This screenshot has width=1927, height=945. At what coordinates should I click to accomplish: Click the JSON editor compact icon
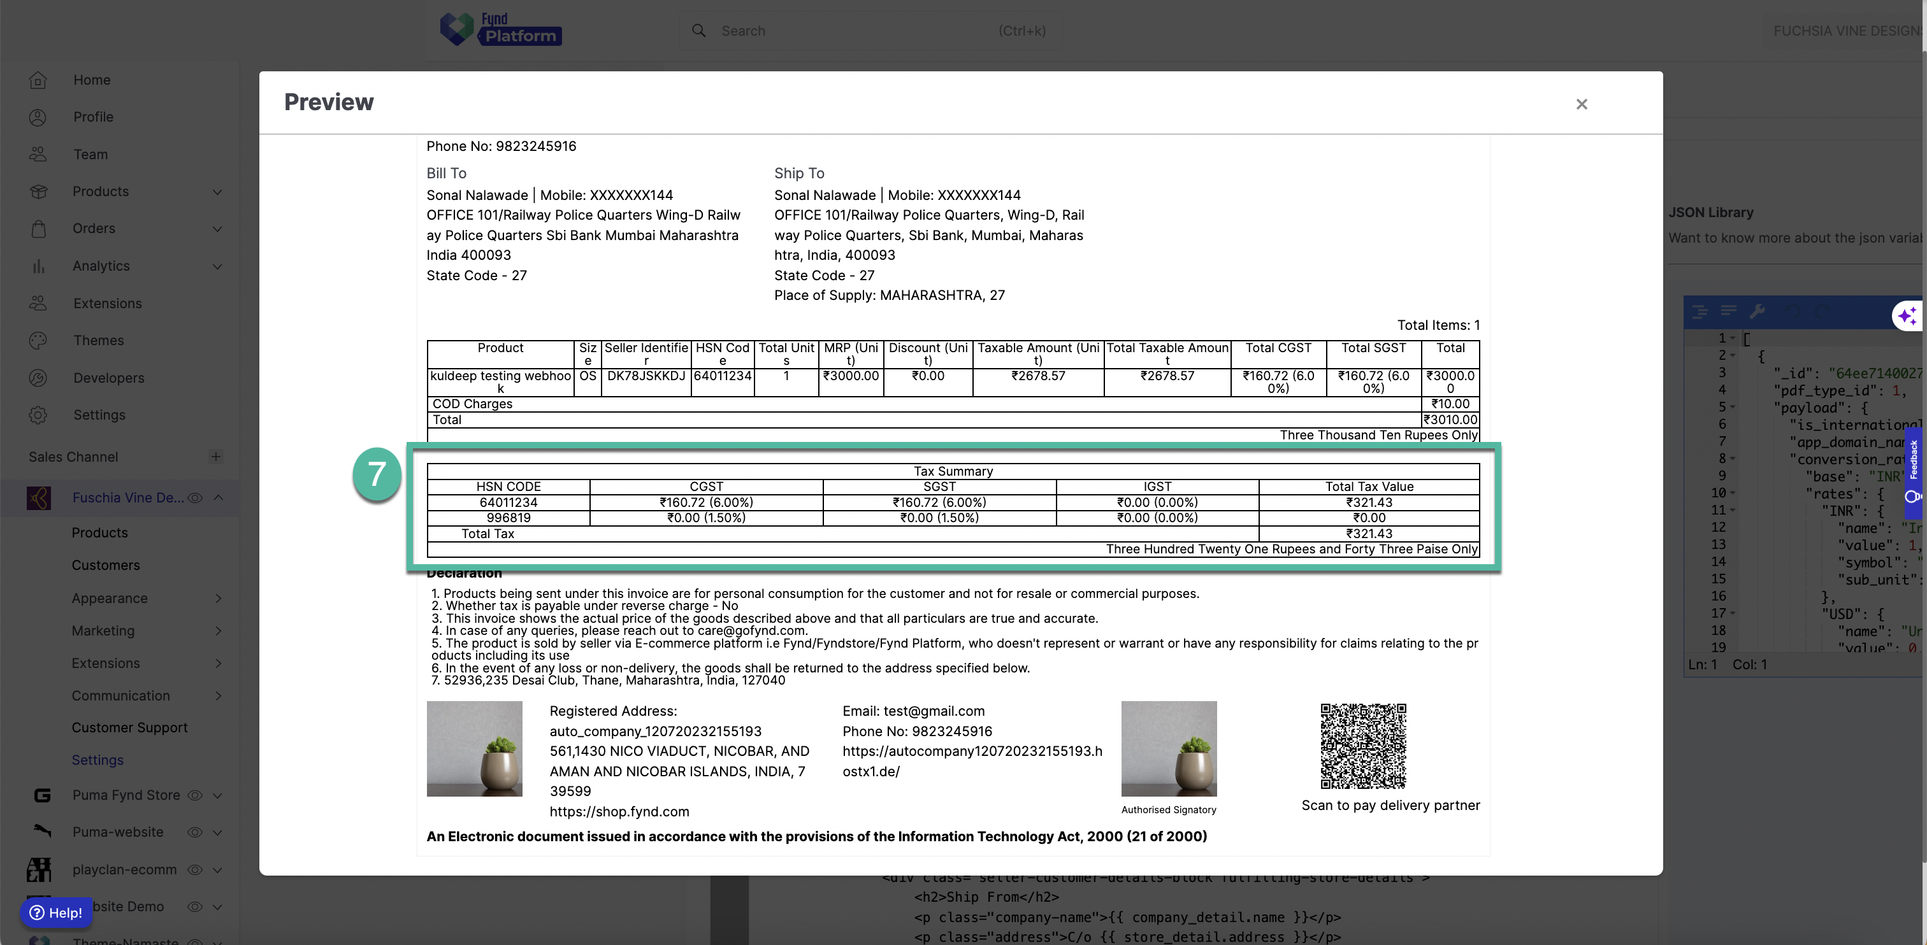pos(1728,311)
